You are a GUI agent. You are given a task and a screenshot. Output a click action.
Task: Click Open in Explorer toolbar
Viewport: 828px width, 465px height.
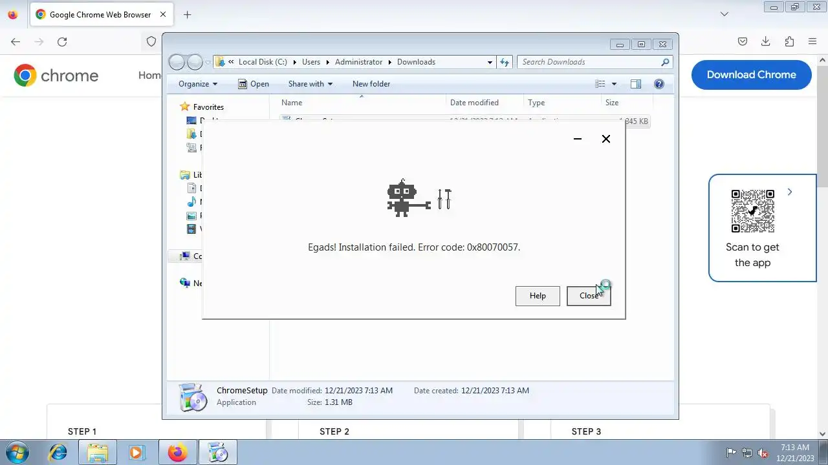[254, 84]
